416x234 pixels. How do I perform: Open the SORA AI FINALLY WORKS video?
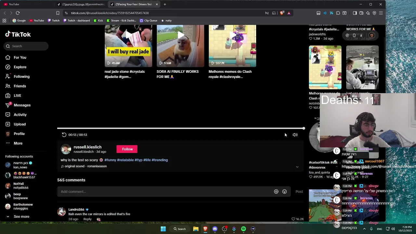click(x=180, y=46)
